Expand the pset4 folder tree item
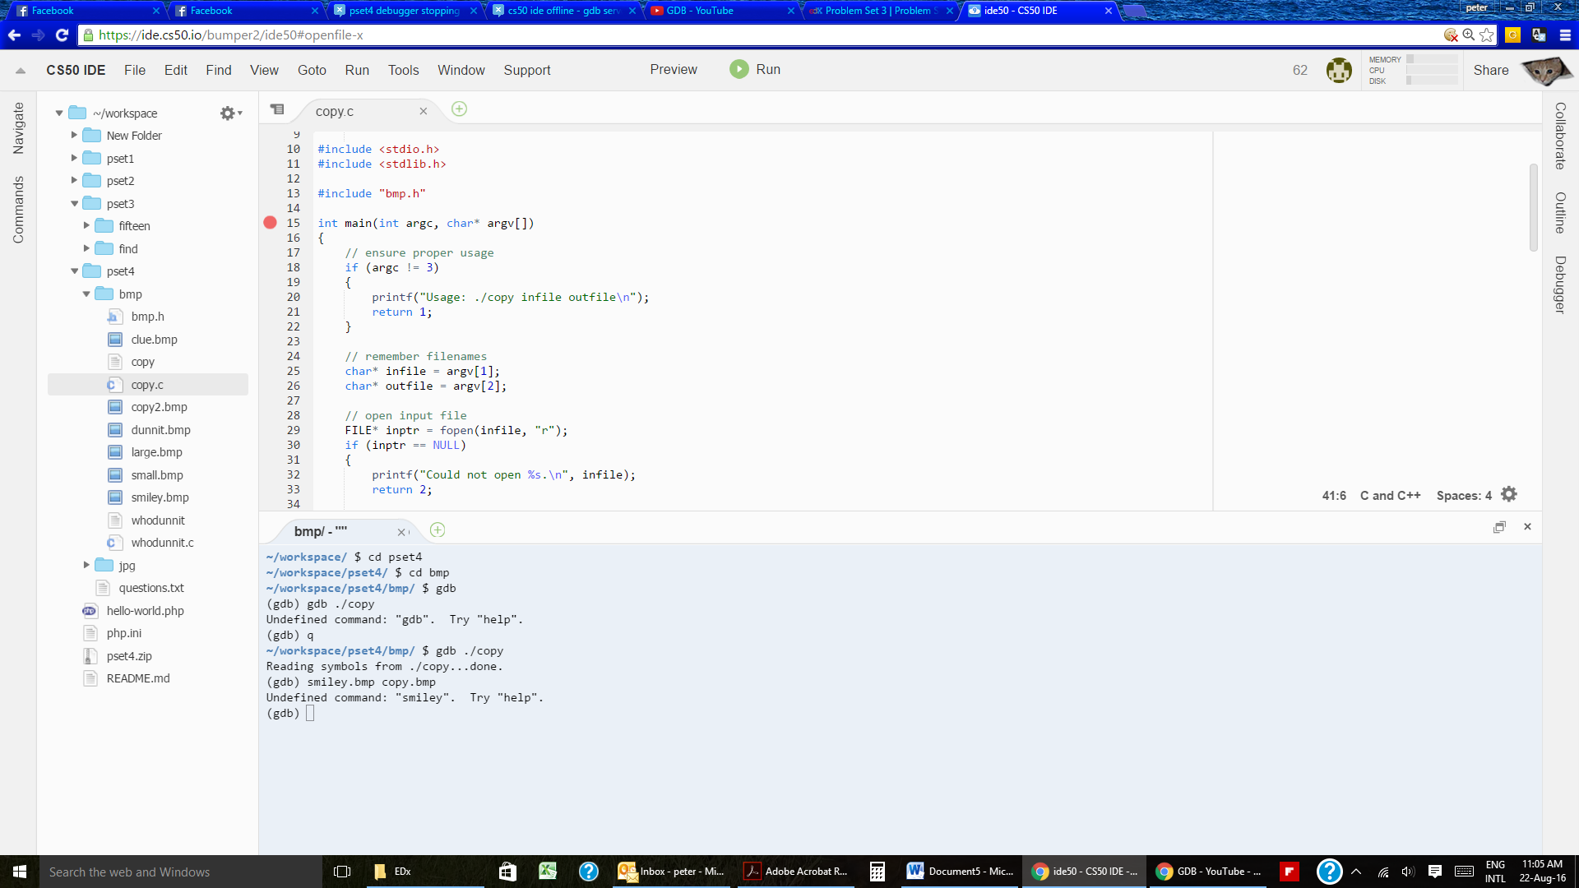The image size is (1579, 888). (120, 271)
